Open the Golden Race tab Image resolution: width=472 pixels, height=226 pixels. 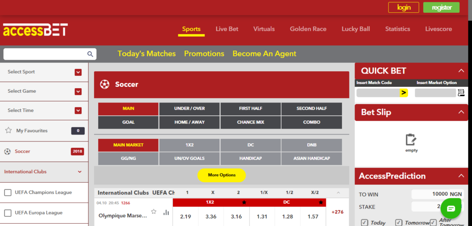pos(308,29)
